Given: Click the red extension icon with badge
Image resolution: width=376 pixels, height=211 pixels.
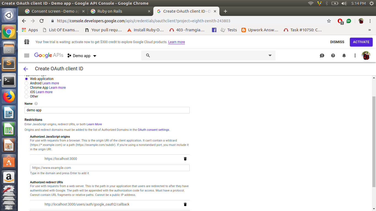Looking at the screenshot, I should (x=340, y=21).
